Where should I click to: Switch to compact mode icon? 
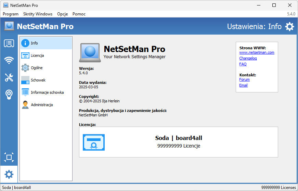(9, 157)
